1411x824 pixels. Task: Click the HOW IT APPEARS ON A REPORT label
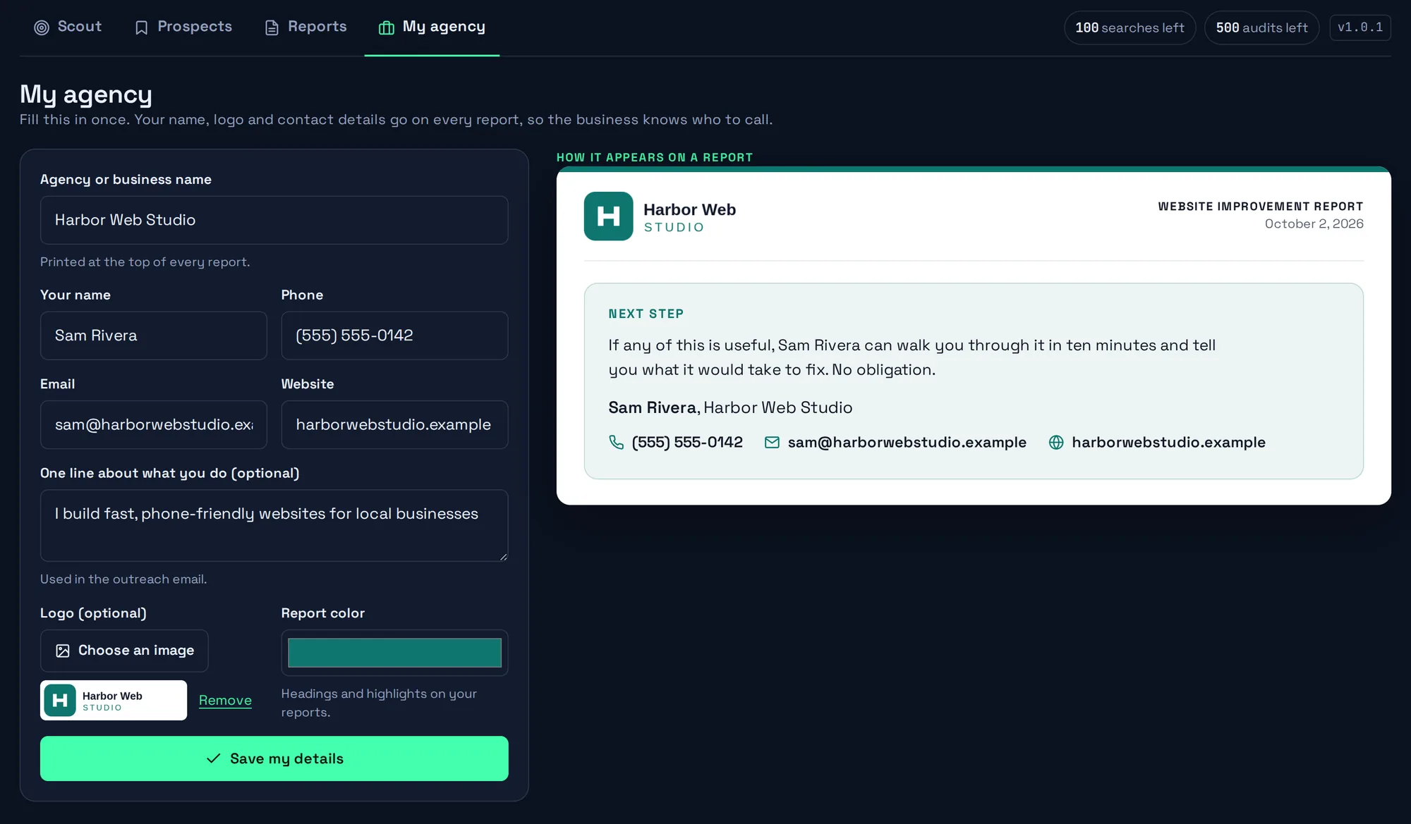pyautogui.click(x=654, y=157)
